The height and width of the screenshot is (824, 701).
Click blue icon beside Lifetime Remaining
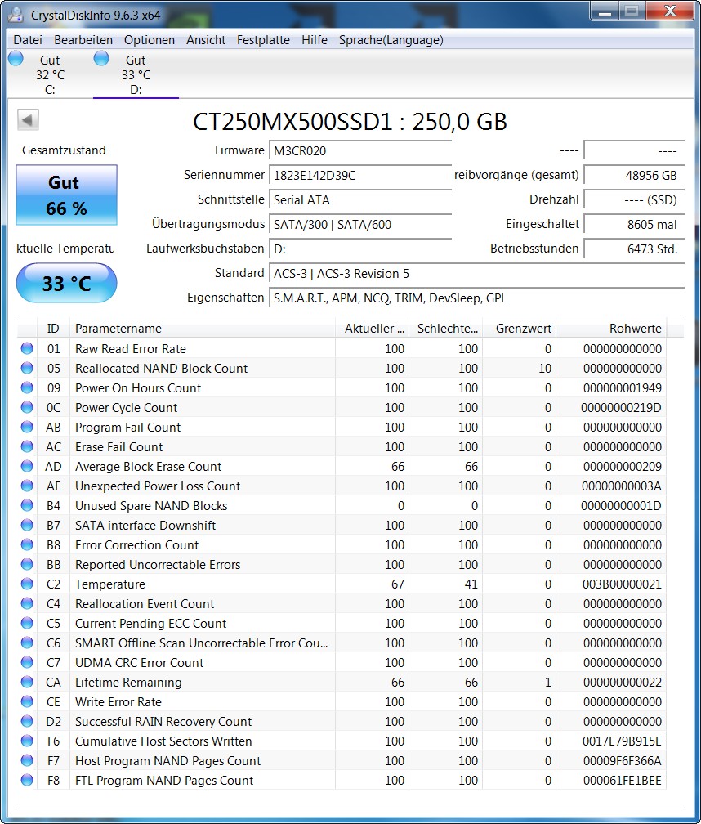tap(26, 682)
